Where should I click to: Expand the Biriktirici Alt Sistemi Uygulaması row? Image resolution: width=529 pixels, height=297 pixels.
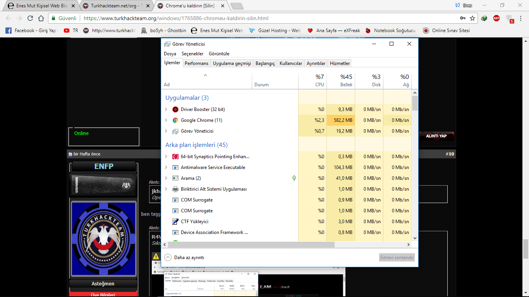point(166,189)
